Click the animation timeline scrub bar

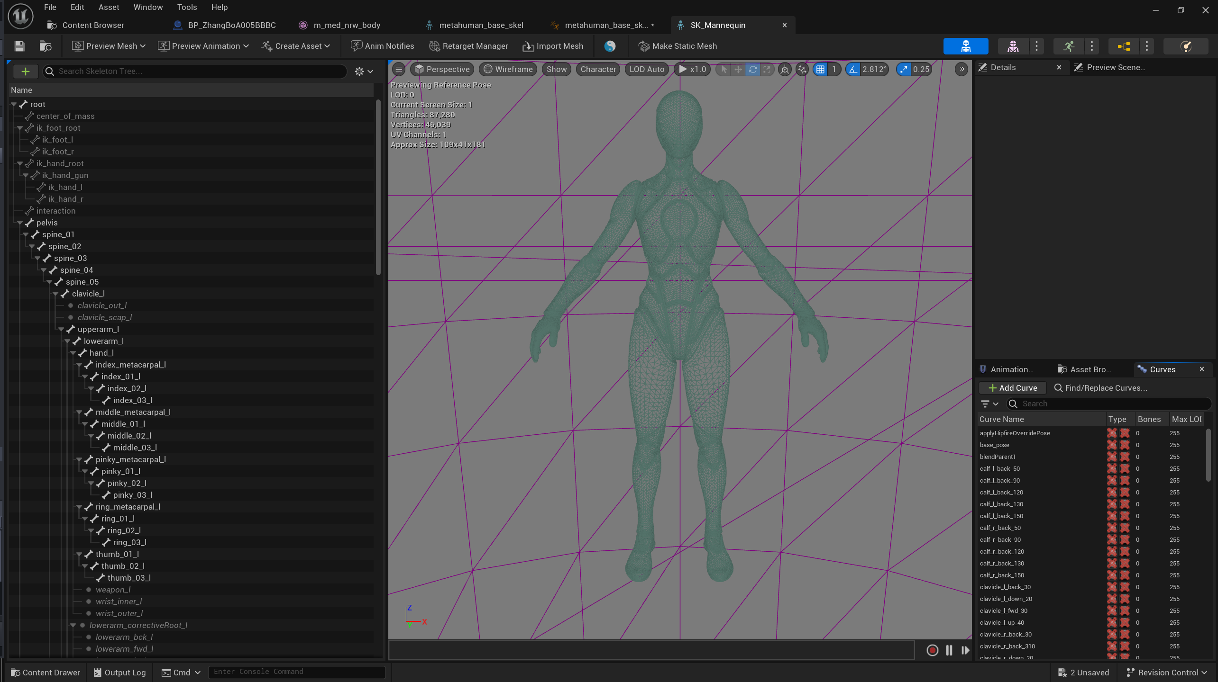click(x=651, y=650)
